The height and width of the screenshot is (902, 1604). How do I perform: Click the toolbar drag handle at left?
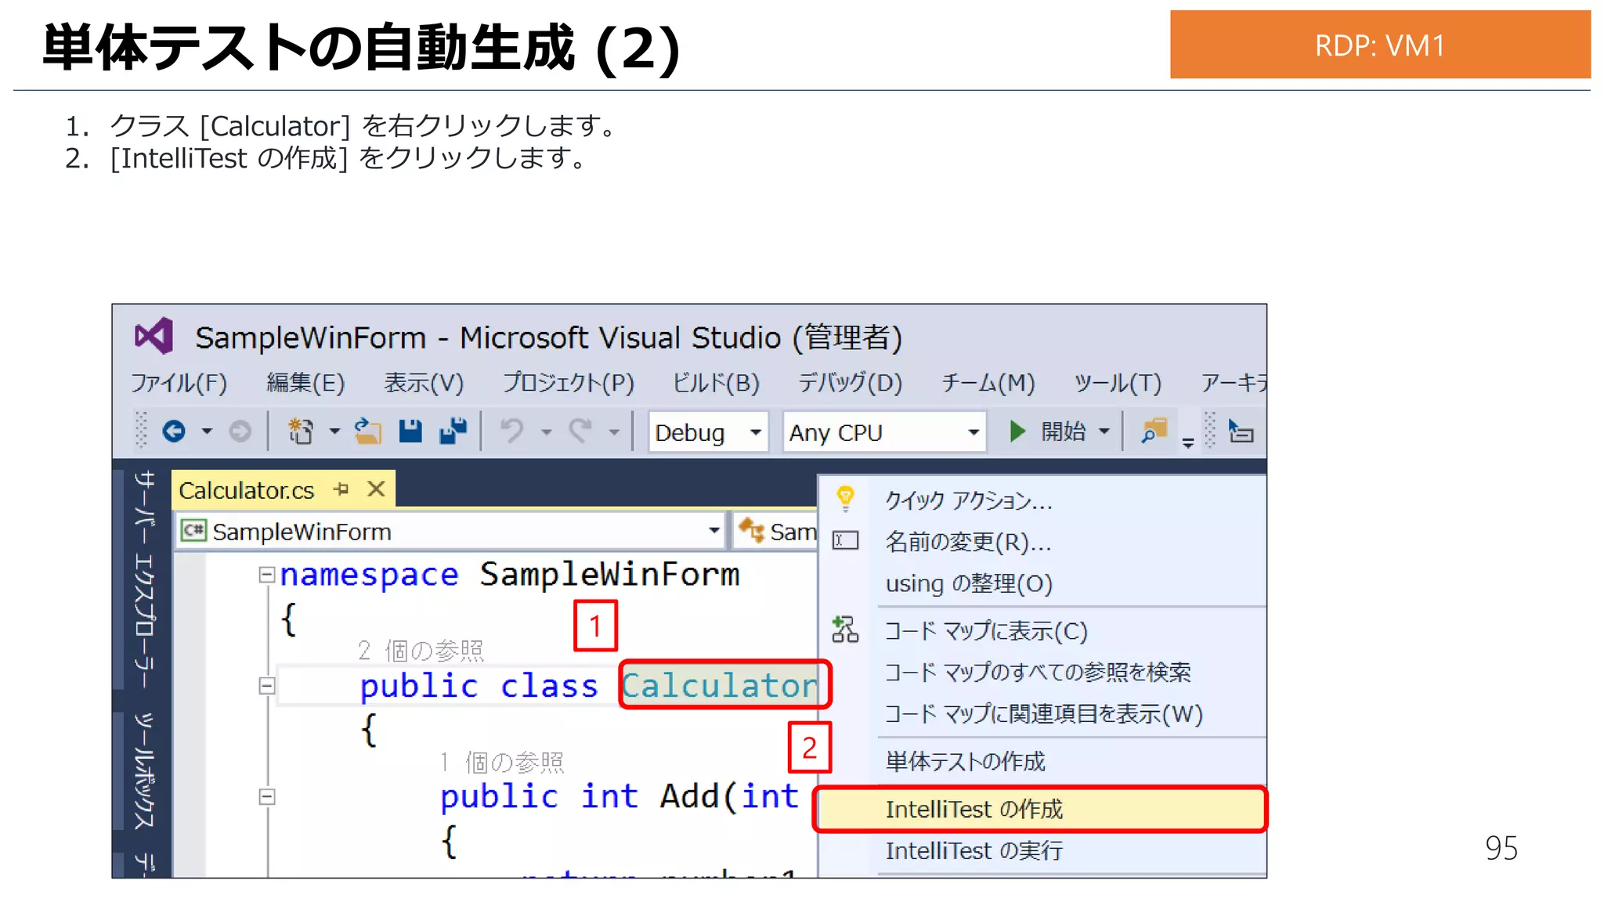click(141, 430)
